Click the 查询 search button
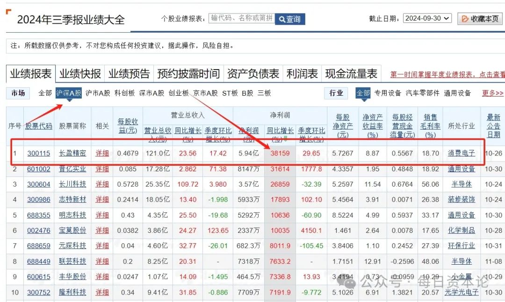Image resolution: width=505 pixels, height=302 pixels. point(290,19)
